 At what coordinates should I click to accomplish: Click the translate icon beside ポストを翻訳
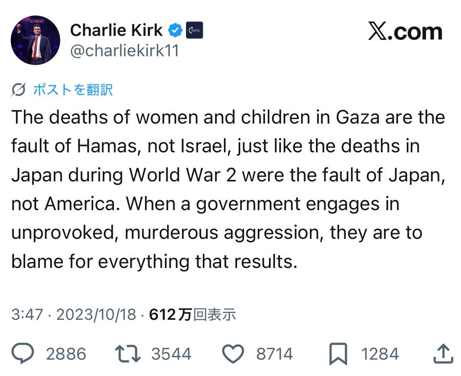(x=19, y=90)
